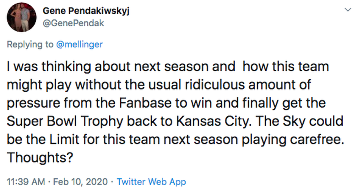358x194 pixels.
Task: Click Gene Pendakiwskyj's profile avatar photo
Action: tap(22, 17)
